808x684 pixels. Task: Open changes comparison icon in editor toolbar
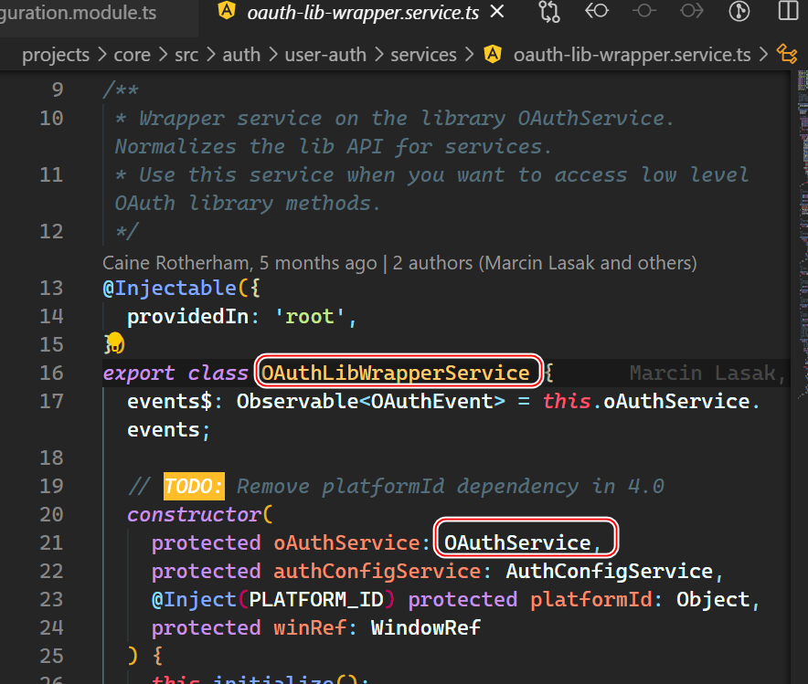click(x=549, y=12)
